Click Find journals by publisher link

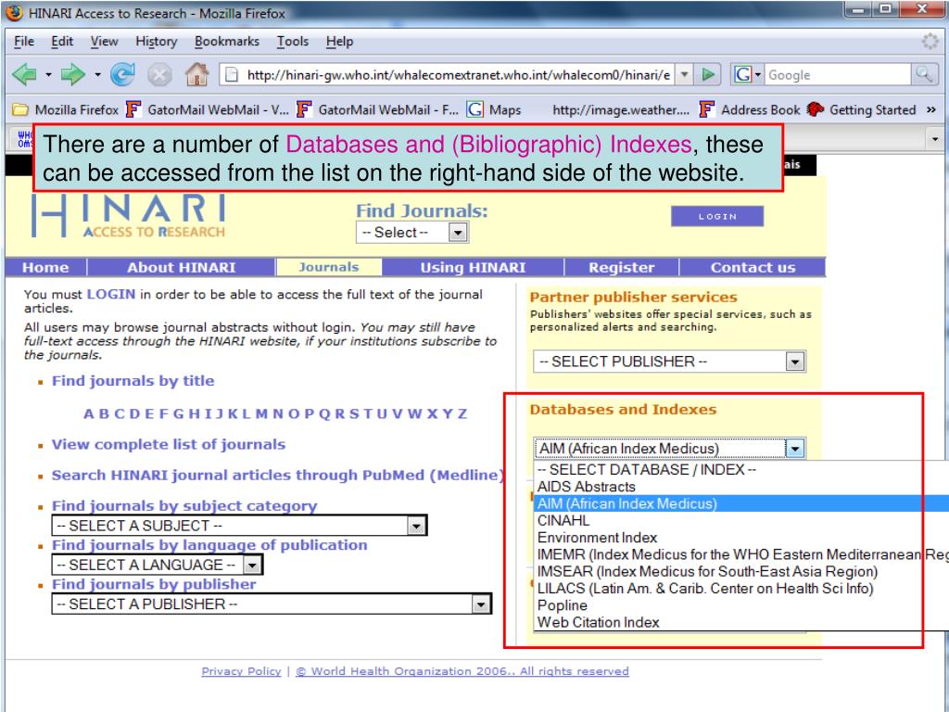click(x=154, y=584)
